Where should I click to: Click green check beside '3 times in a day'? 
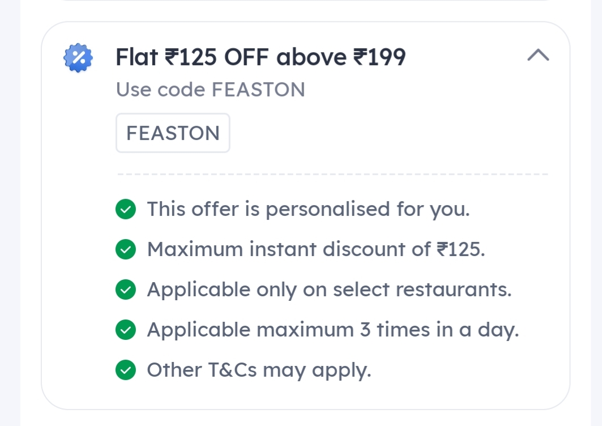coord(126,330)
